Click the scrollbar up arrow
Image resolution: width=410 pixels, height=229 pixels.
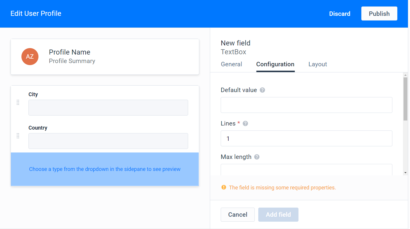tap(405, 75)
